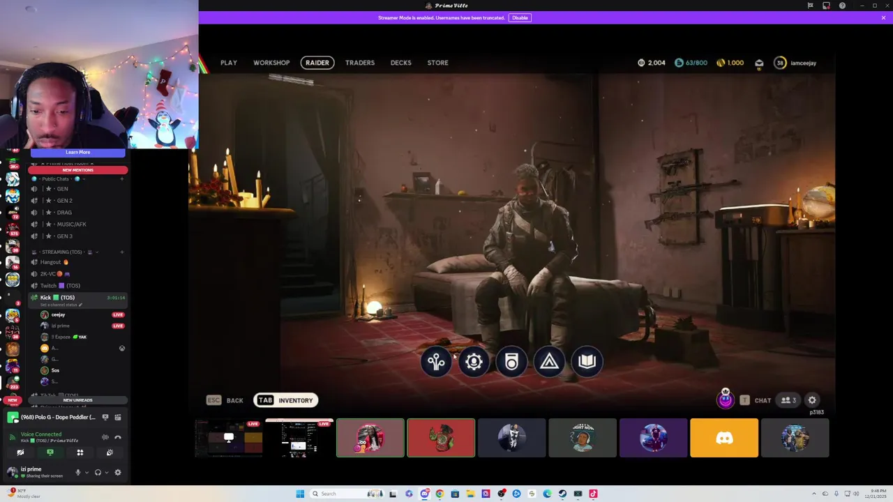Open the party members count of 3
Screen dimensions: 893x502
pos(788,400)
